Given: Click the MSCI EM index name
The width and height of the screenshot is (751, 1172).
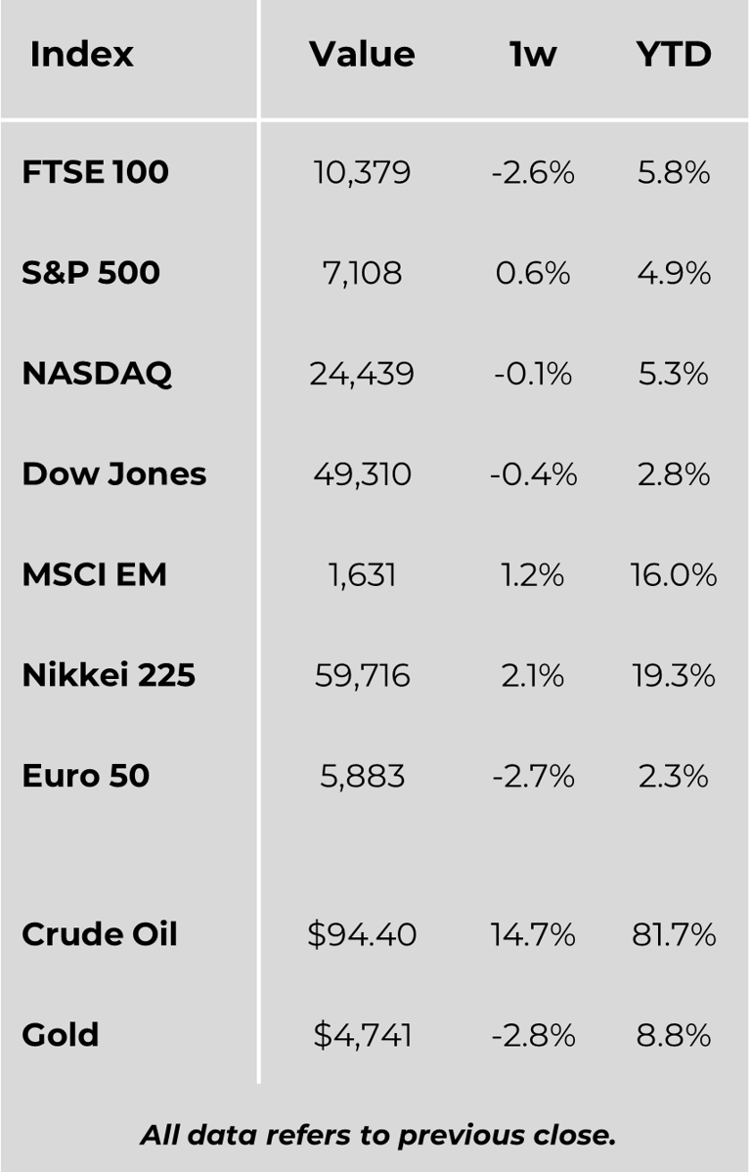Looking at the screenshot, I should click(94, 575).
